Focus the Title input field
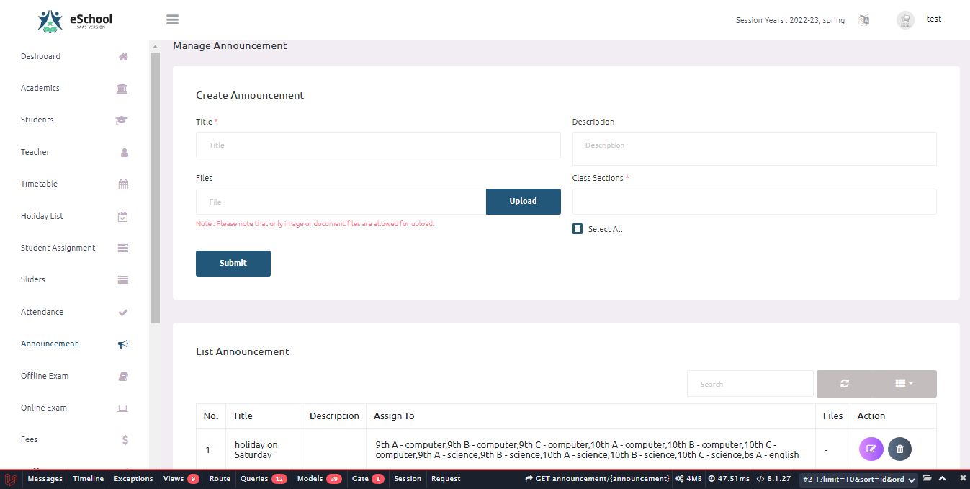 (378, 145)
